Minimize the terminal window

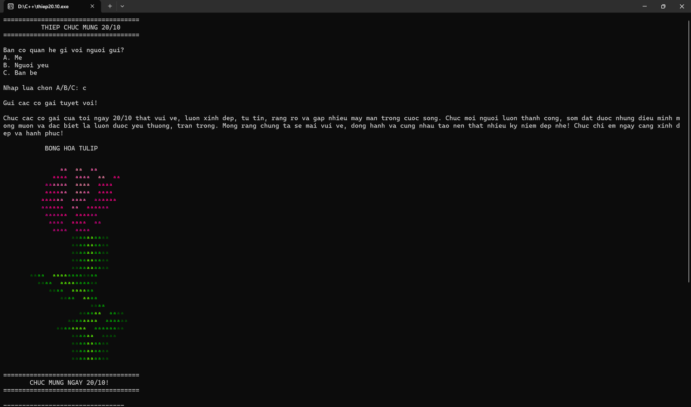tap(645, 6)
